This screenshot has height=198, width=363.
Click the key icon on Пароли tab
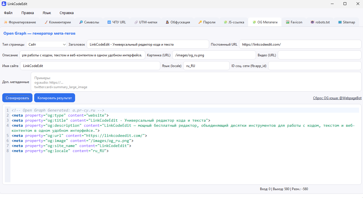coord(200,22)
